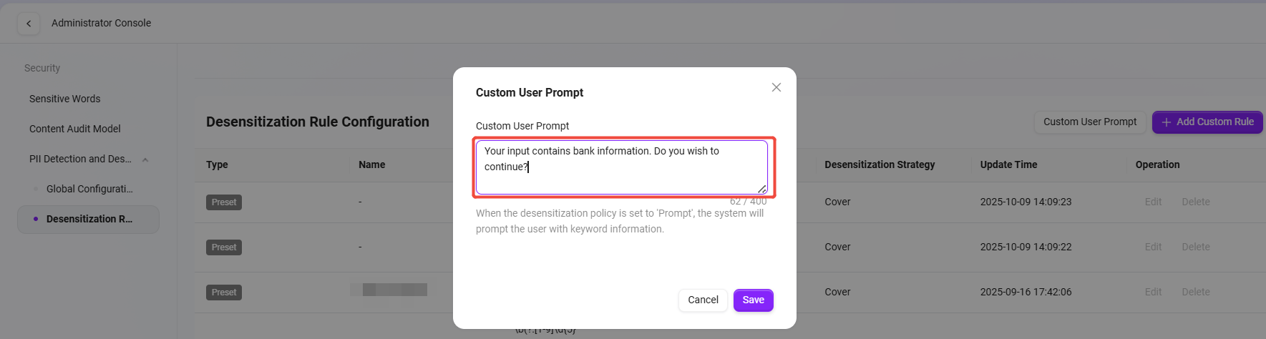Delete the rule updated at 14:09:23
1266x339 pixels.
click(1195, 202)
